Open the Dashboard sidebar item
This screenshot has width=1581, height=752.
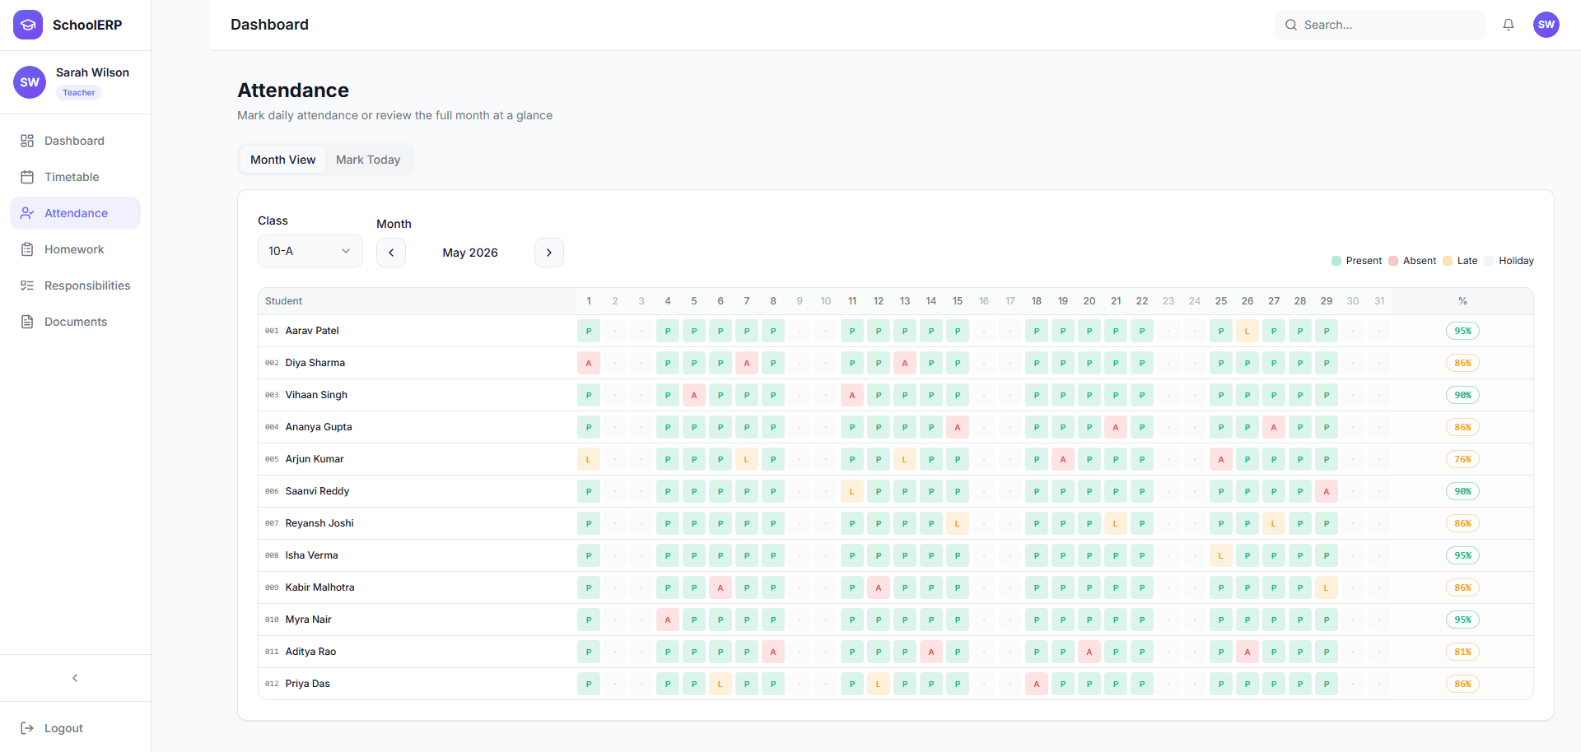point(75,141)
